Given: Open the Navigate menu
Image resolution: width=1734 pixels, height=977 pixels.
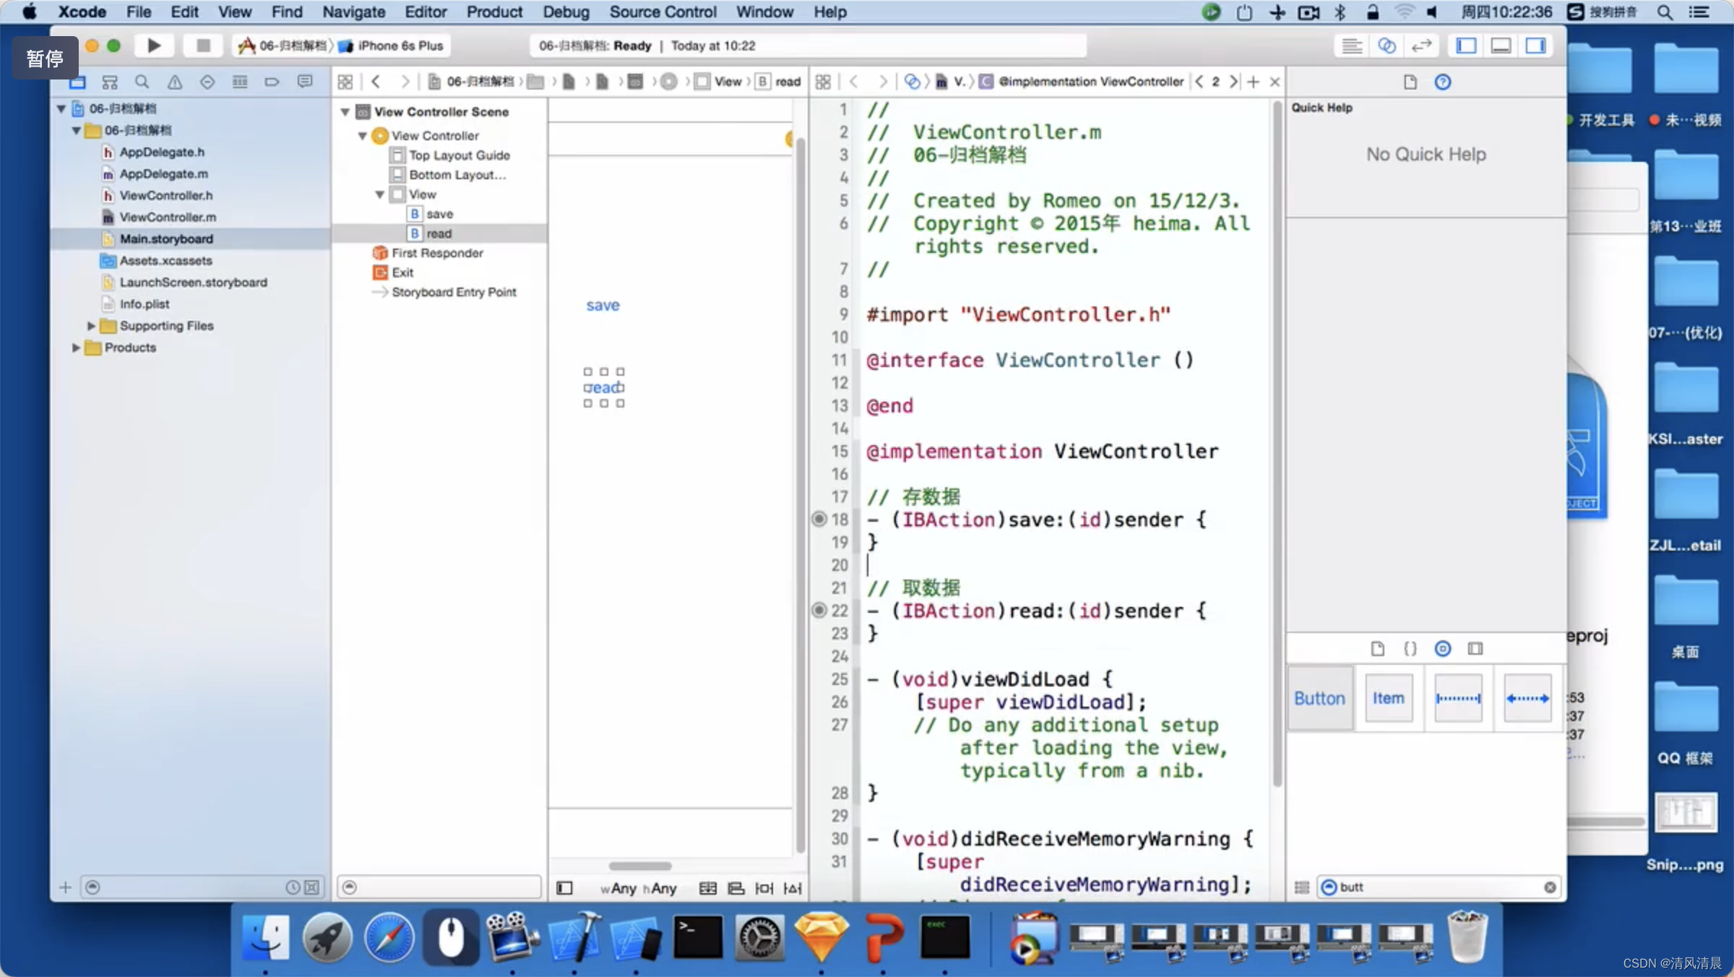Looking at the screenshot, I should tap(353, 12).
